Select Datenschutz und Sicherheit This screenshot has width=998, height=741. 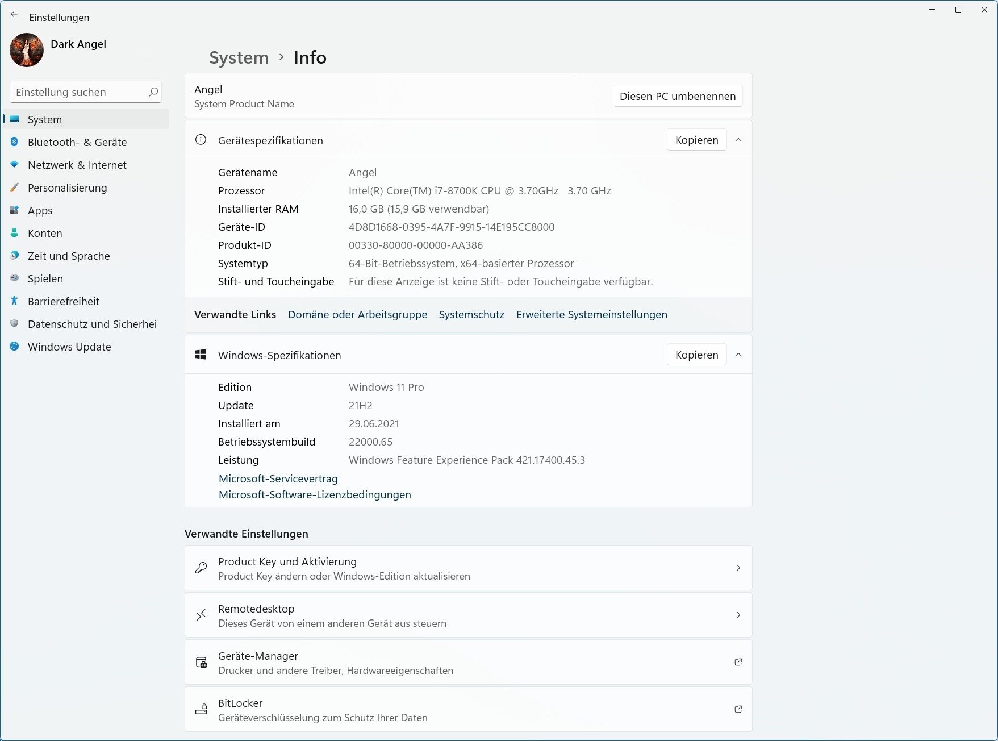[86, 324]
